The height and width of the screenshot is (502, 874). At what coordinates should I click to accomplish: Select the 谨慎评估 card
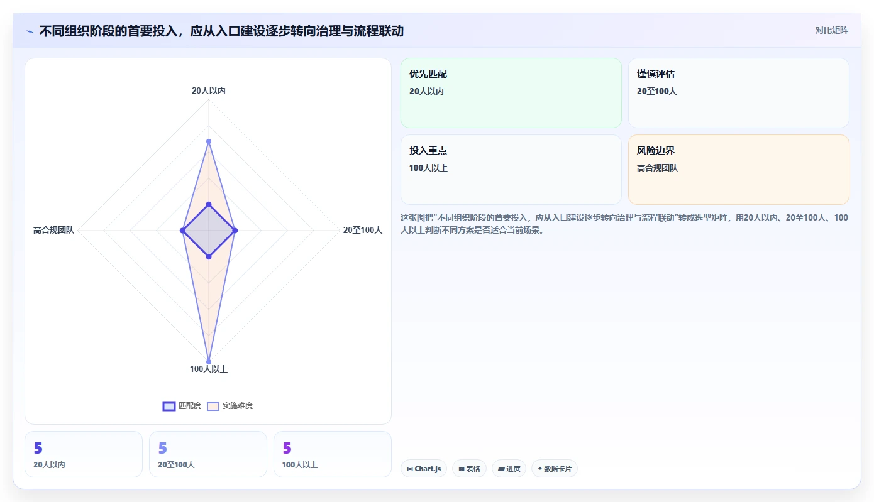[739, 93]
